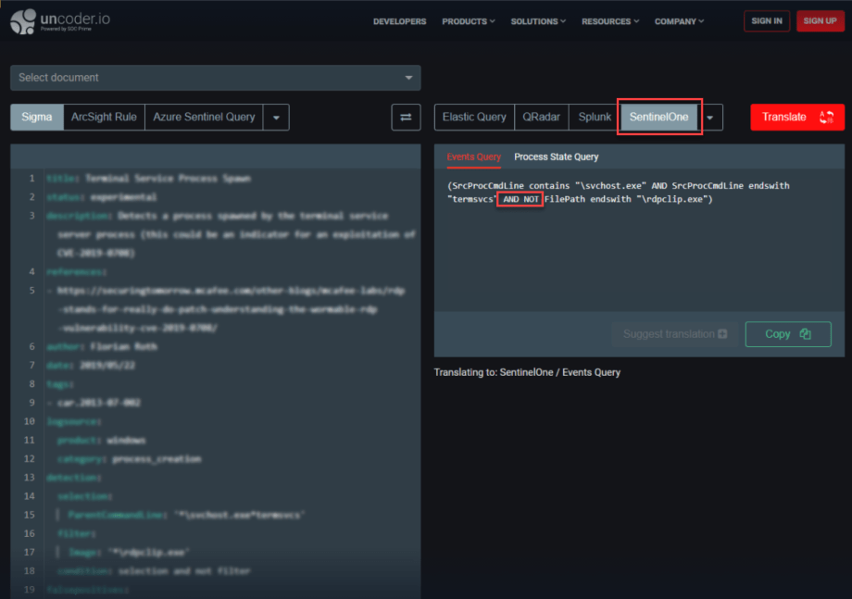Select Sigma as source language
Screen dimensions: 852x599
(37, 118)
